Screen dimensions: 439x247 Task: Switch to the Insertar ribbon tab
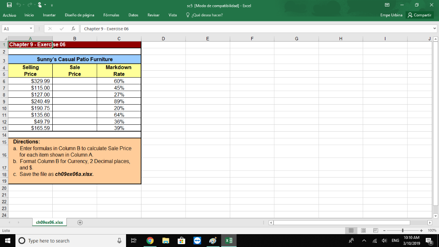(x=49, y=15)
